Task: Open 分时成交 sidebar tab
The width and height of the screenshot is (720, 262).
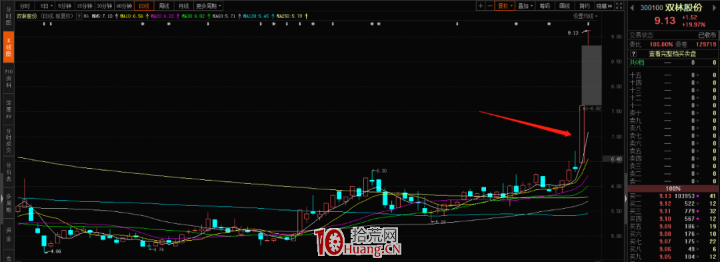Action: click(x=8, y=141)
